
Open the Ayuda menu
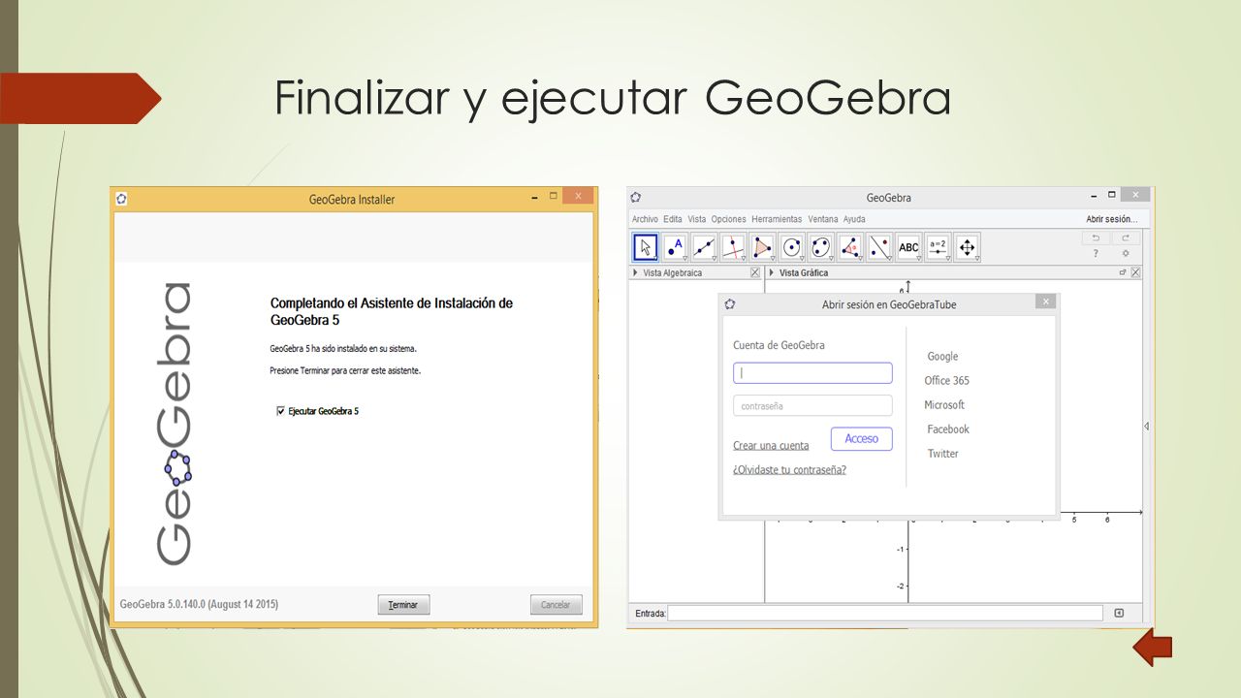[854, 219]
